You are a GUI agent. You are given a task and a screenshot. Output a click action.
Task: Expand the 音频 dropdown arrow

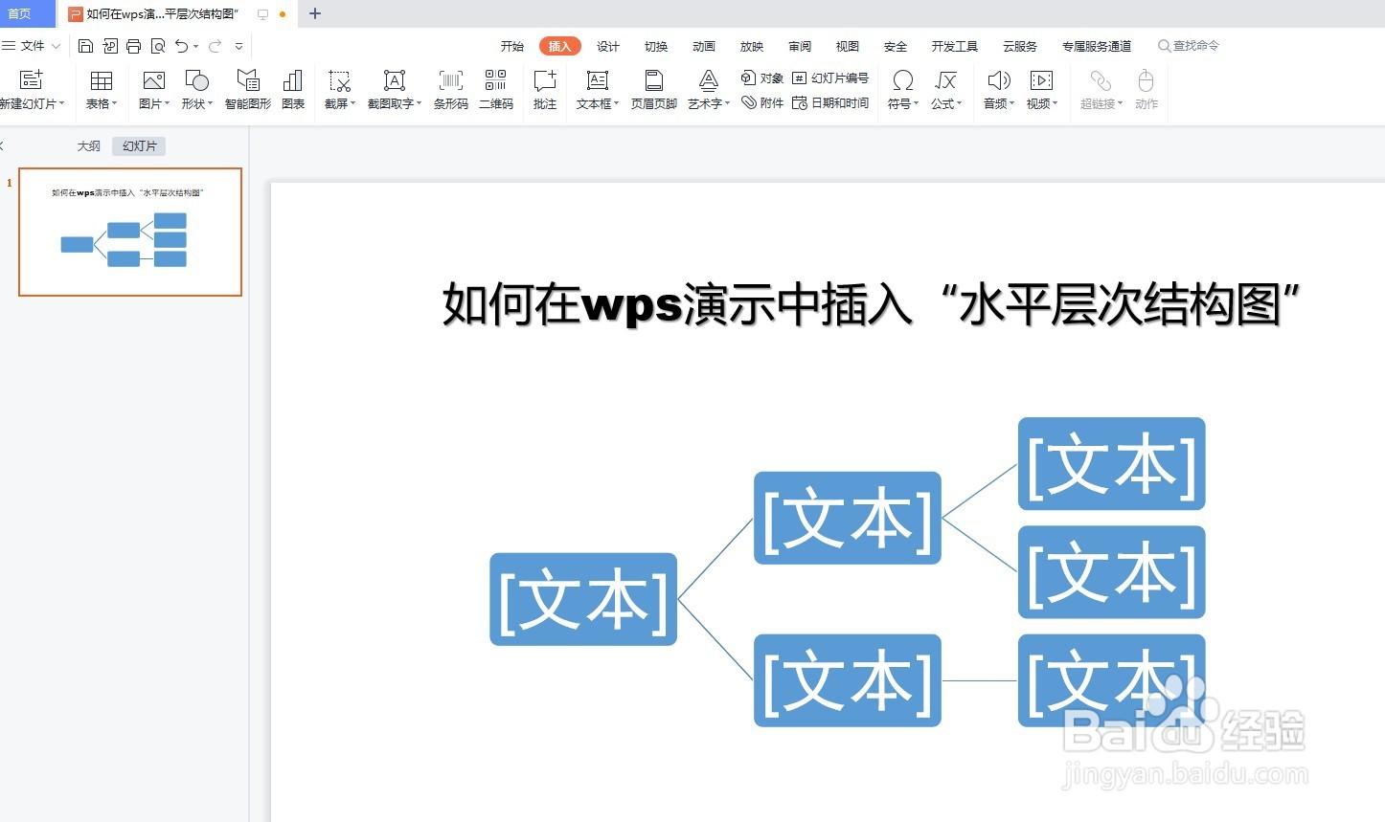pos(1012,103)
